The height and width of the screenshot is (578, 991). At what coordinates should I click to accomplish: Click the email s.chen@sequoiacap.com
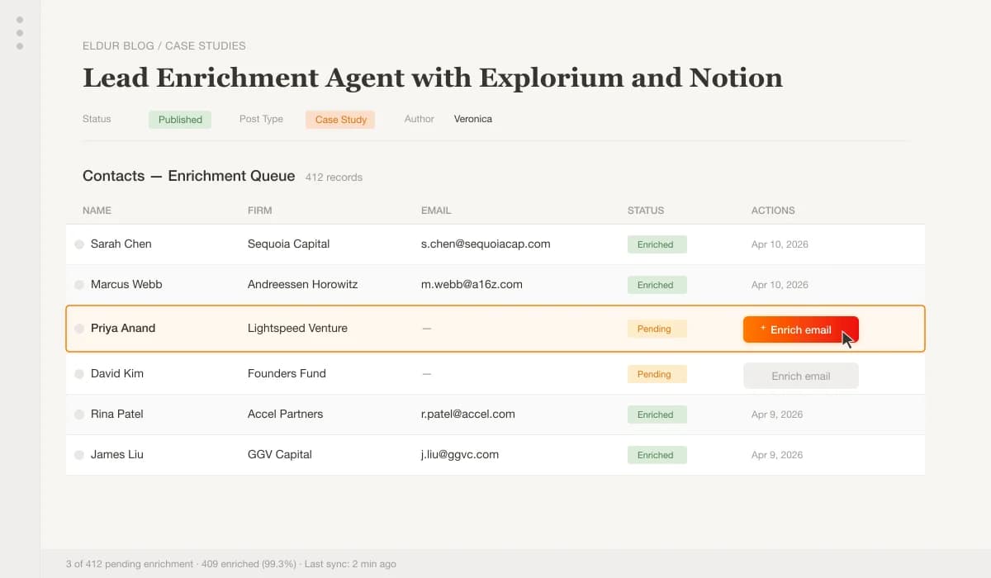(x=486, y=244)
